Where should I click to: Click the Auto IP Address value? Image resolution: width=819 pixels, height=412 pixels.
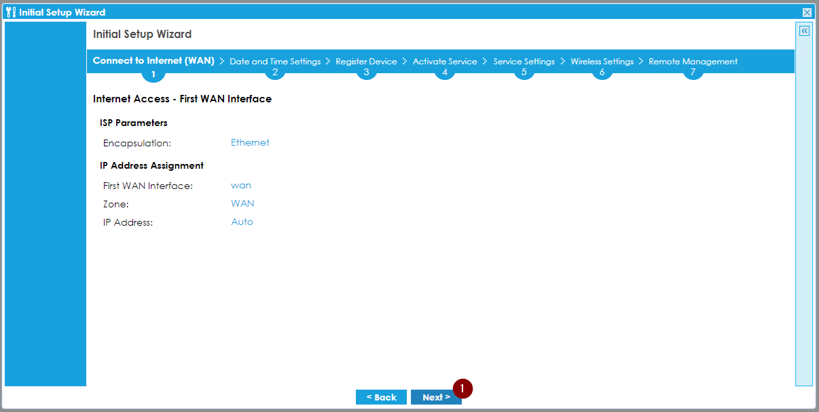pyautogui.click(x=242, y=222)
